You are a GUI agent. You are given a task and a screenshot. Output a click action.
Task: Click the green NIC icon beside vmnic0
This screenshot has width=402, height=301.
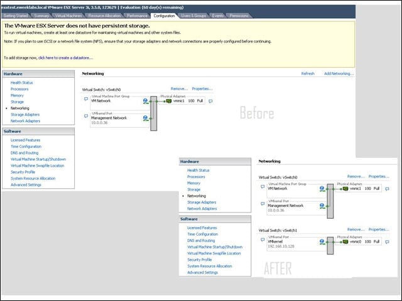[x=345, y=241]
